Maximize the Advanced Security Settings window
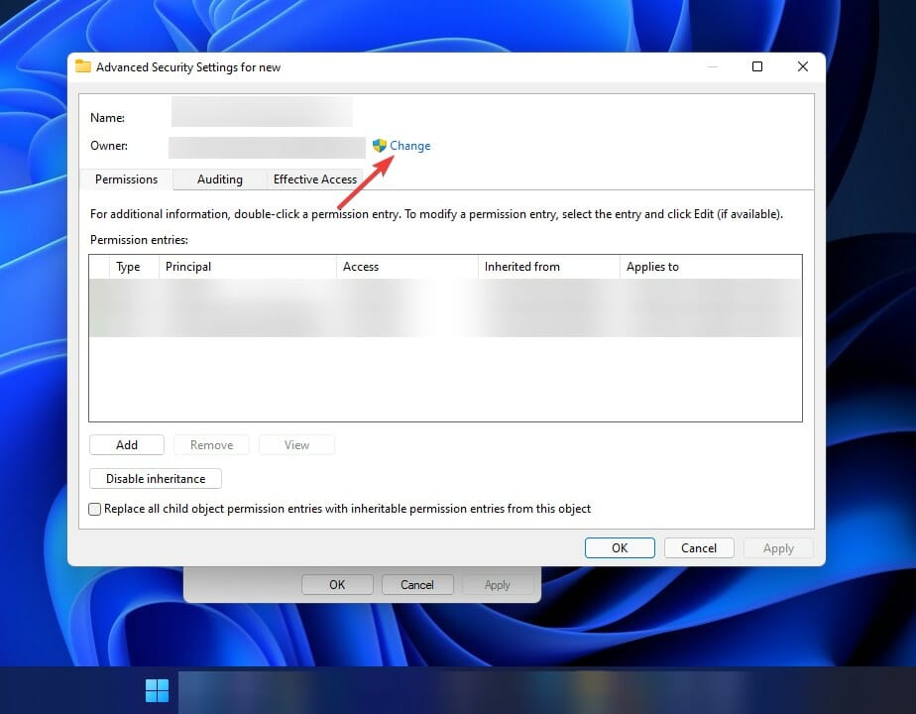The width and height of the screenshot is (916, 714). click(757, 67)
